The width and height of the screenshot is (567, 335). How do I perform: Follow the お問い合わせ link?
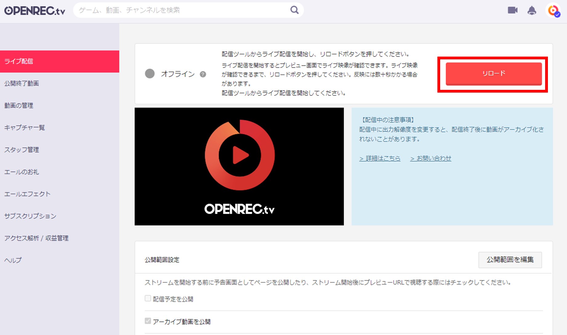point(431,158)
